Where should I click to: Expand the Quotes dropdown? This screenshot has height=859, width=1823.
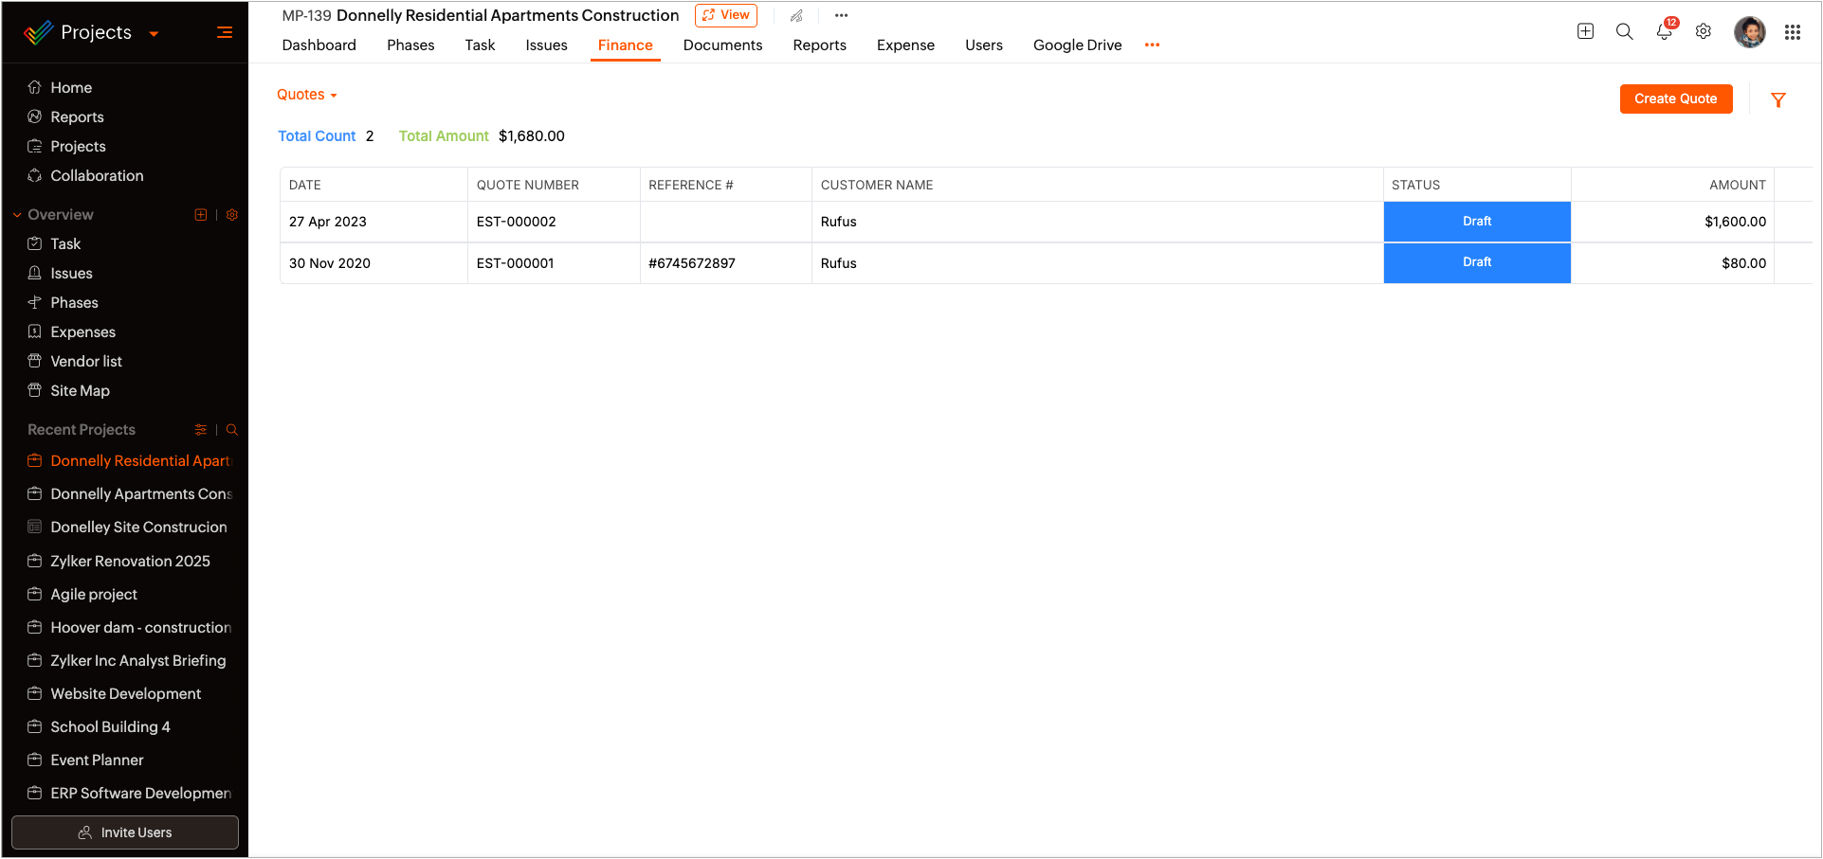307,95
